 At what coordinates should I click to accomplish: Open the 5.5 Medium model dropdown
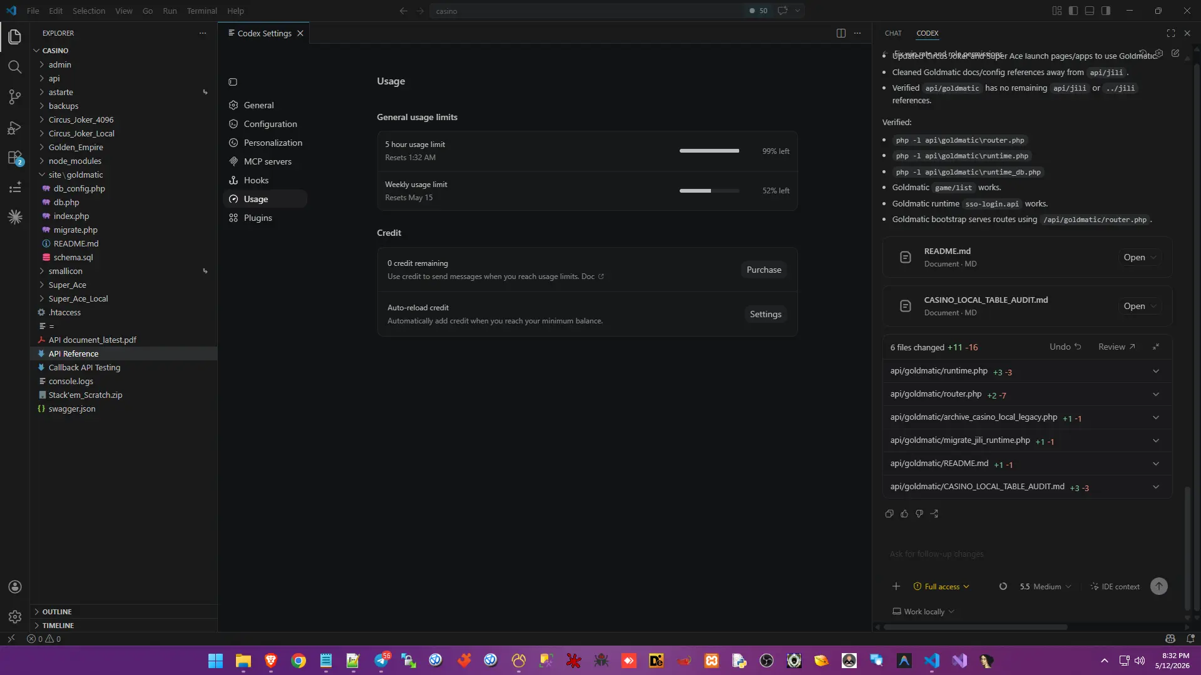click(1045, 586)
